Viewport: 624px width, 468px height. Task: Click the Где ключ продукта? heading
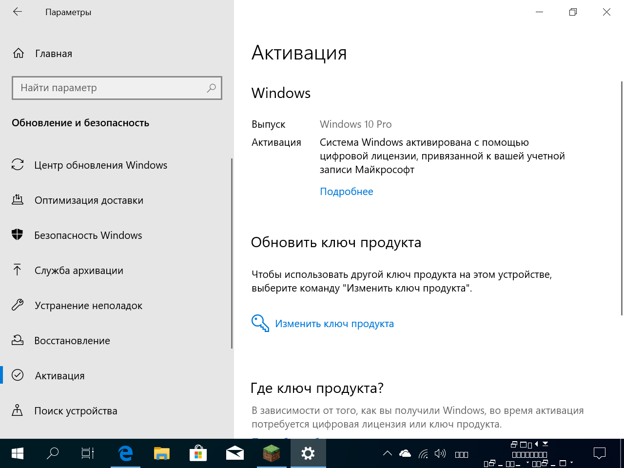(x=317, y=388)
